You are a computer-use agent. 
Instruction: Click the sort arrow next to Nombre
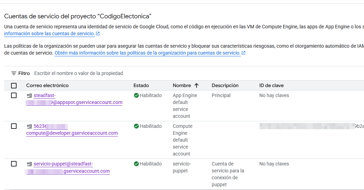tap(197, 85)
